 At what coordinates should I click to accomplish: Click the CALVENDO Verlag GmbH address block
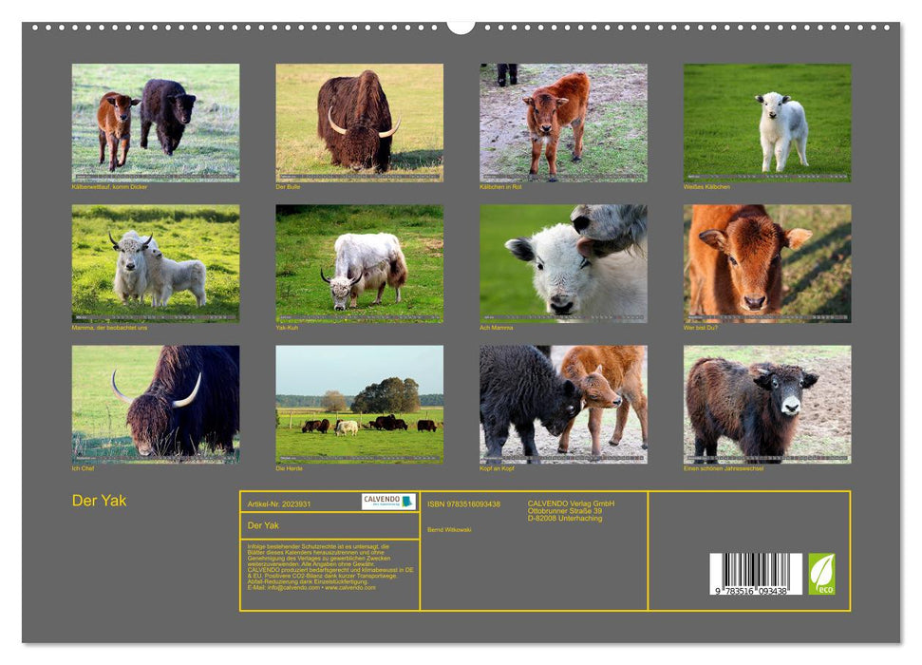click(570, 510)
